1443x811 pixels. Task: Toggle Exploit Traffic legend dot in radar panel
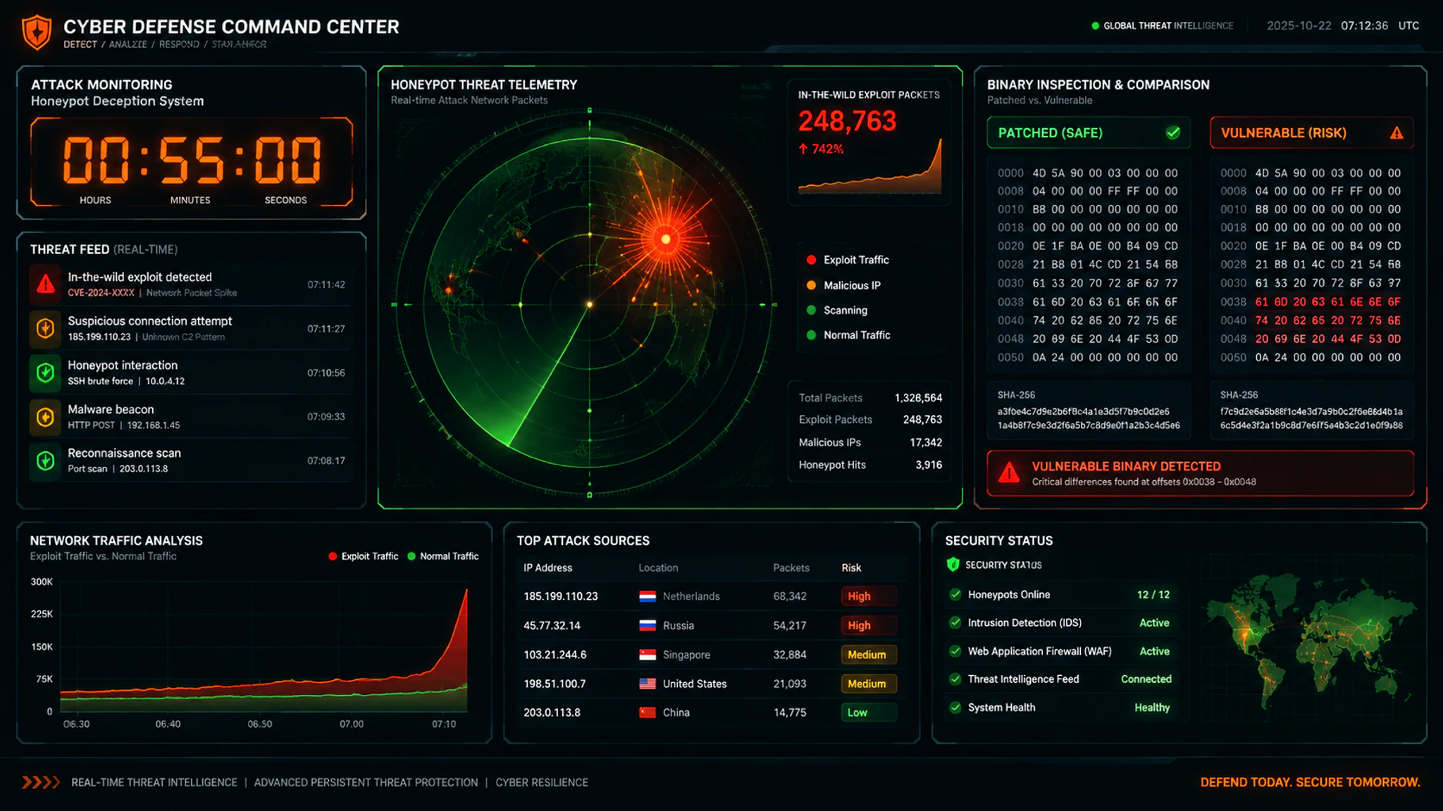(x=811, y=260)
